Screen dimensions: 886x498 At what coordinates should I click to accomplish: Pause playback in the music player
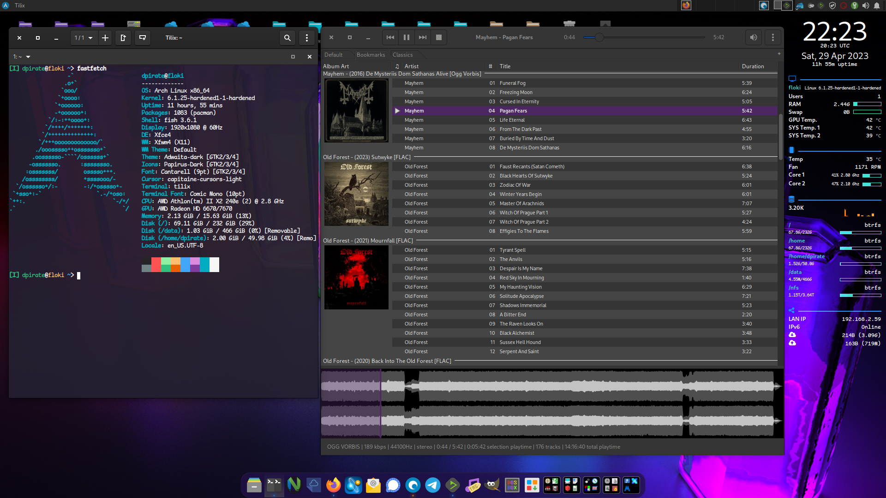click(x=407, y=37)
